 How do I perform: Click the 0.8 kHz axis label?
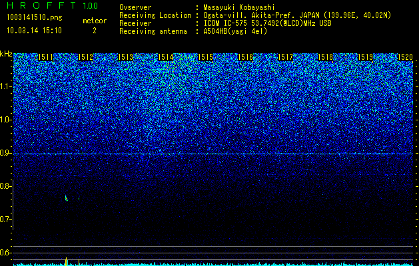[x=5, y=186]
